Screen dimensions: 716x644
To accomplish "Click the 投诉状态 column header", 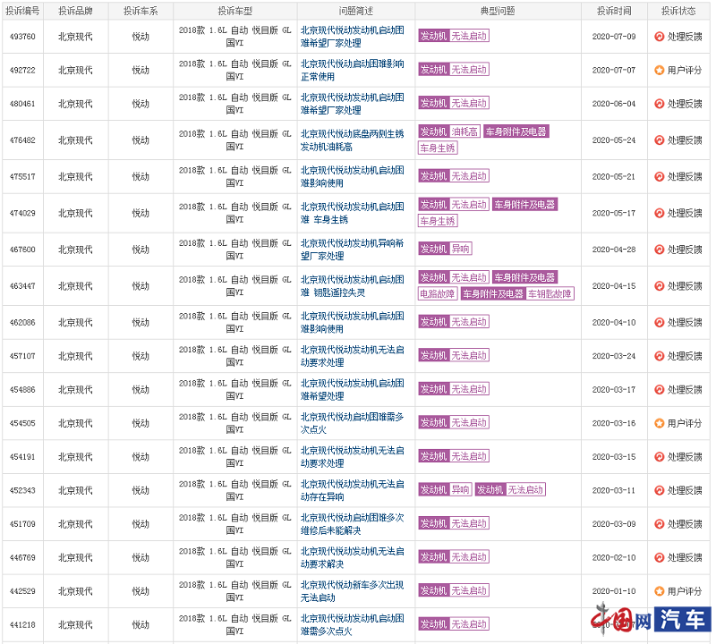I will [678, 11].
